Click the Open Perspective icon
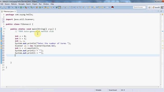 coord(149,7)
